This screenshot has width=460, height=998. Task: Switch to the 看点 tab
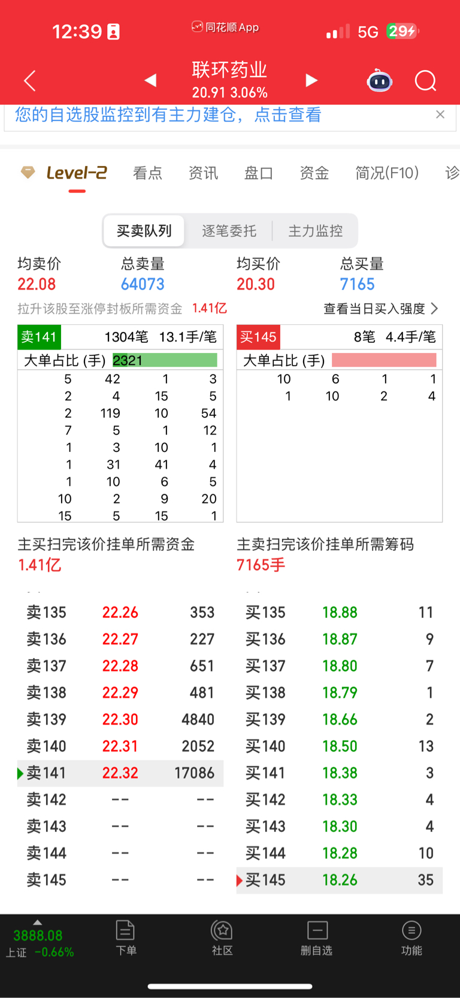(147, 173)
